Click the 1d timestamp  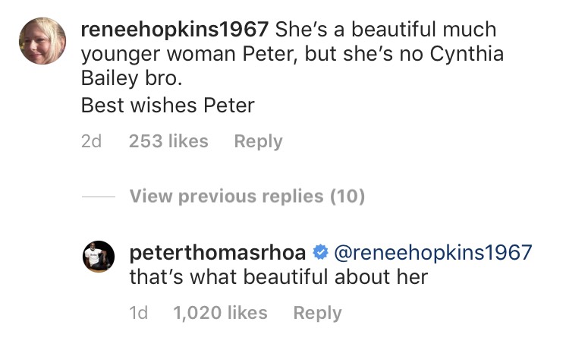139,313
